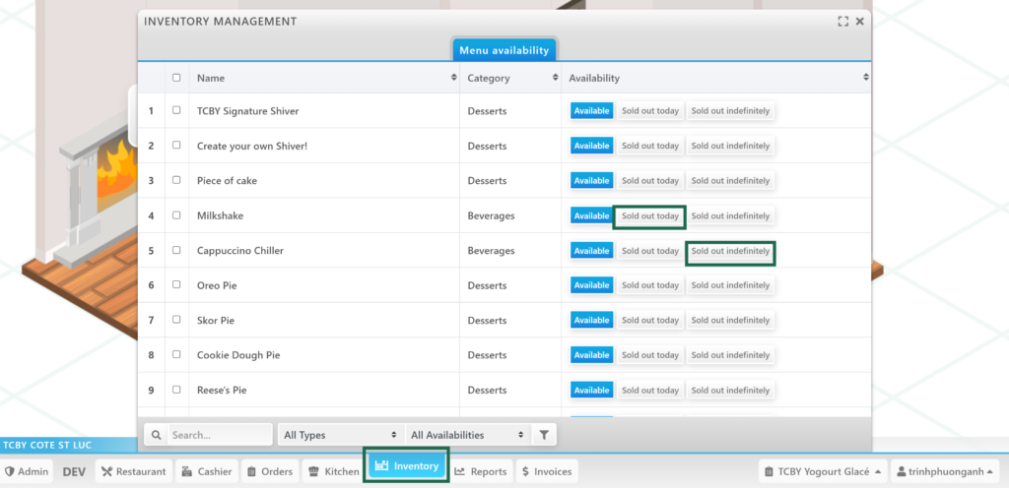Select the Menu availability tab

point(504,50)
